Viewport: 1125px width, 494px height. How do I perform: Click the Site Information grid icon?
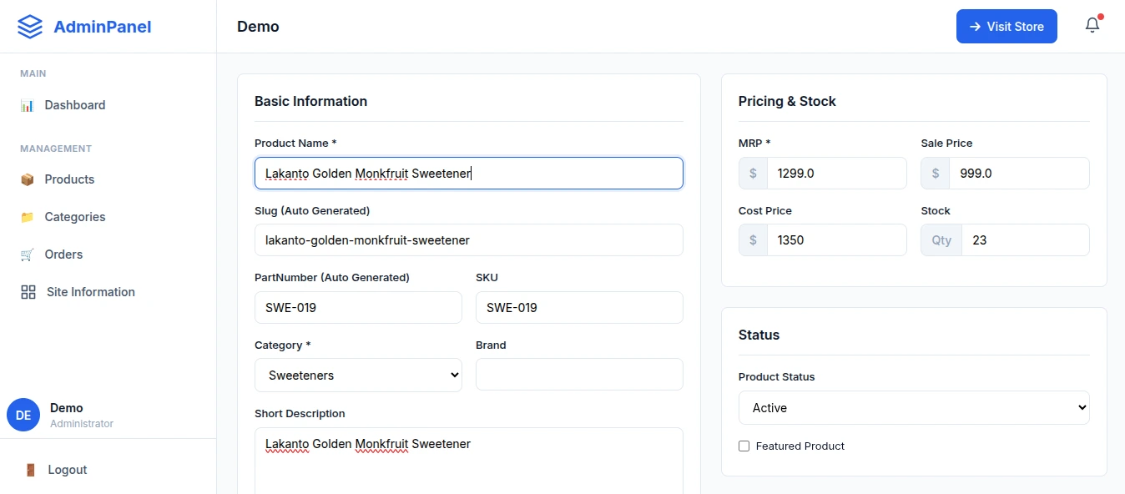tap(28, 292)
